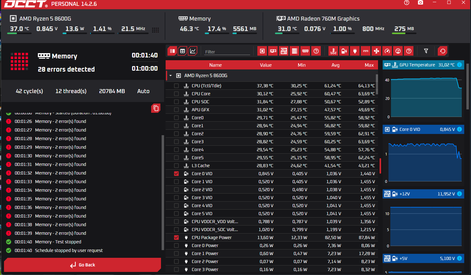Viewport: 471px width, 275px height.
Task: Sort sensors by the Max column header
Action: (x=369, y=65)
